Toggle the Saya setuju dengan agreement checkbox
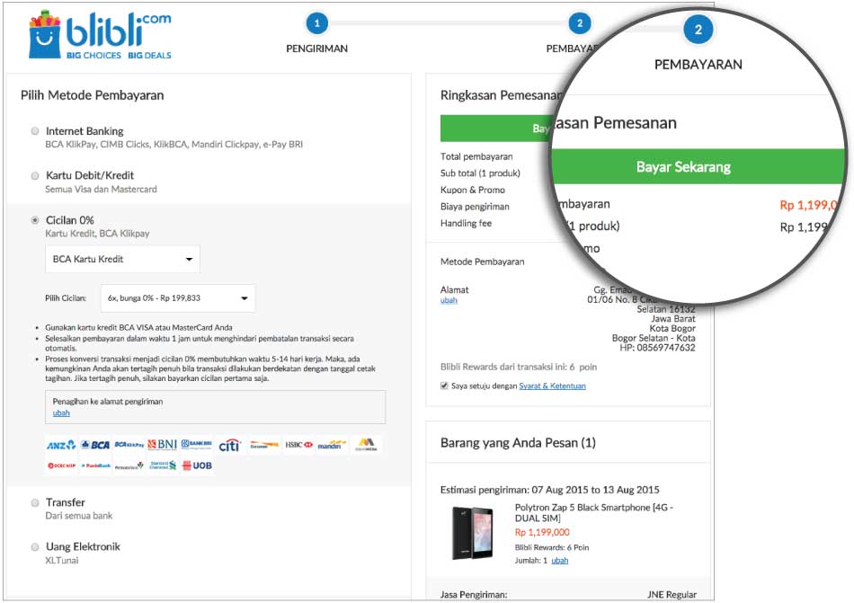 (x=444, y=386)
